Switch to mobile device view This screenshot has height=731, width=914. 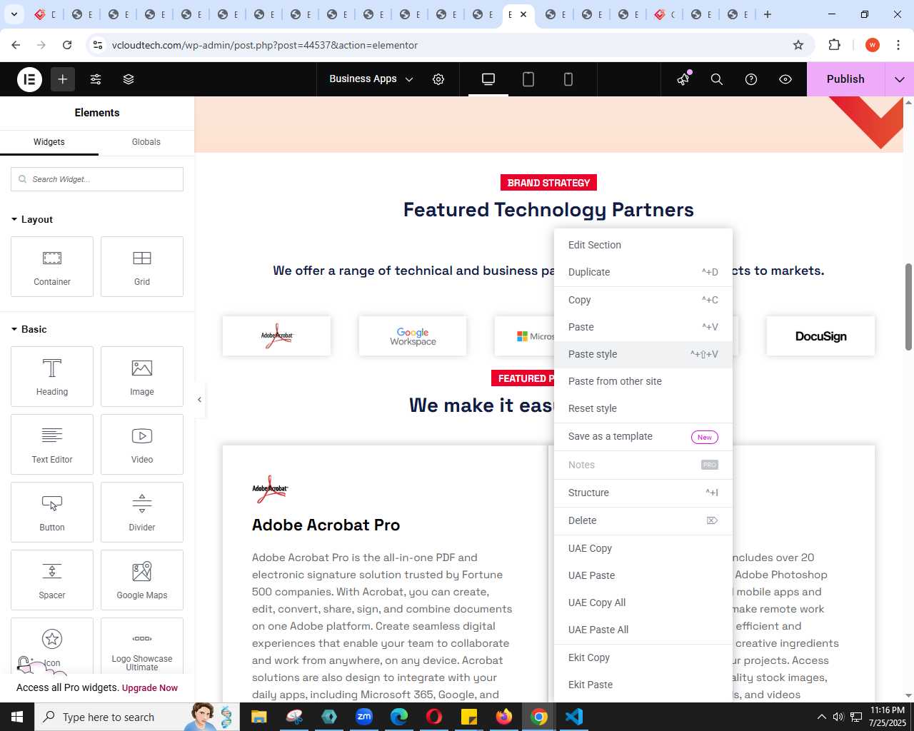[x=568, y=79]
